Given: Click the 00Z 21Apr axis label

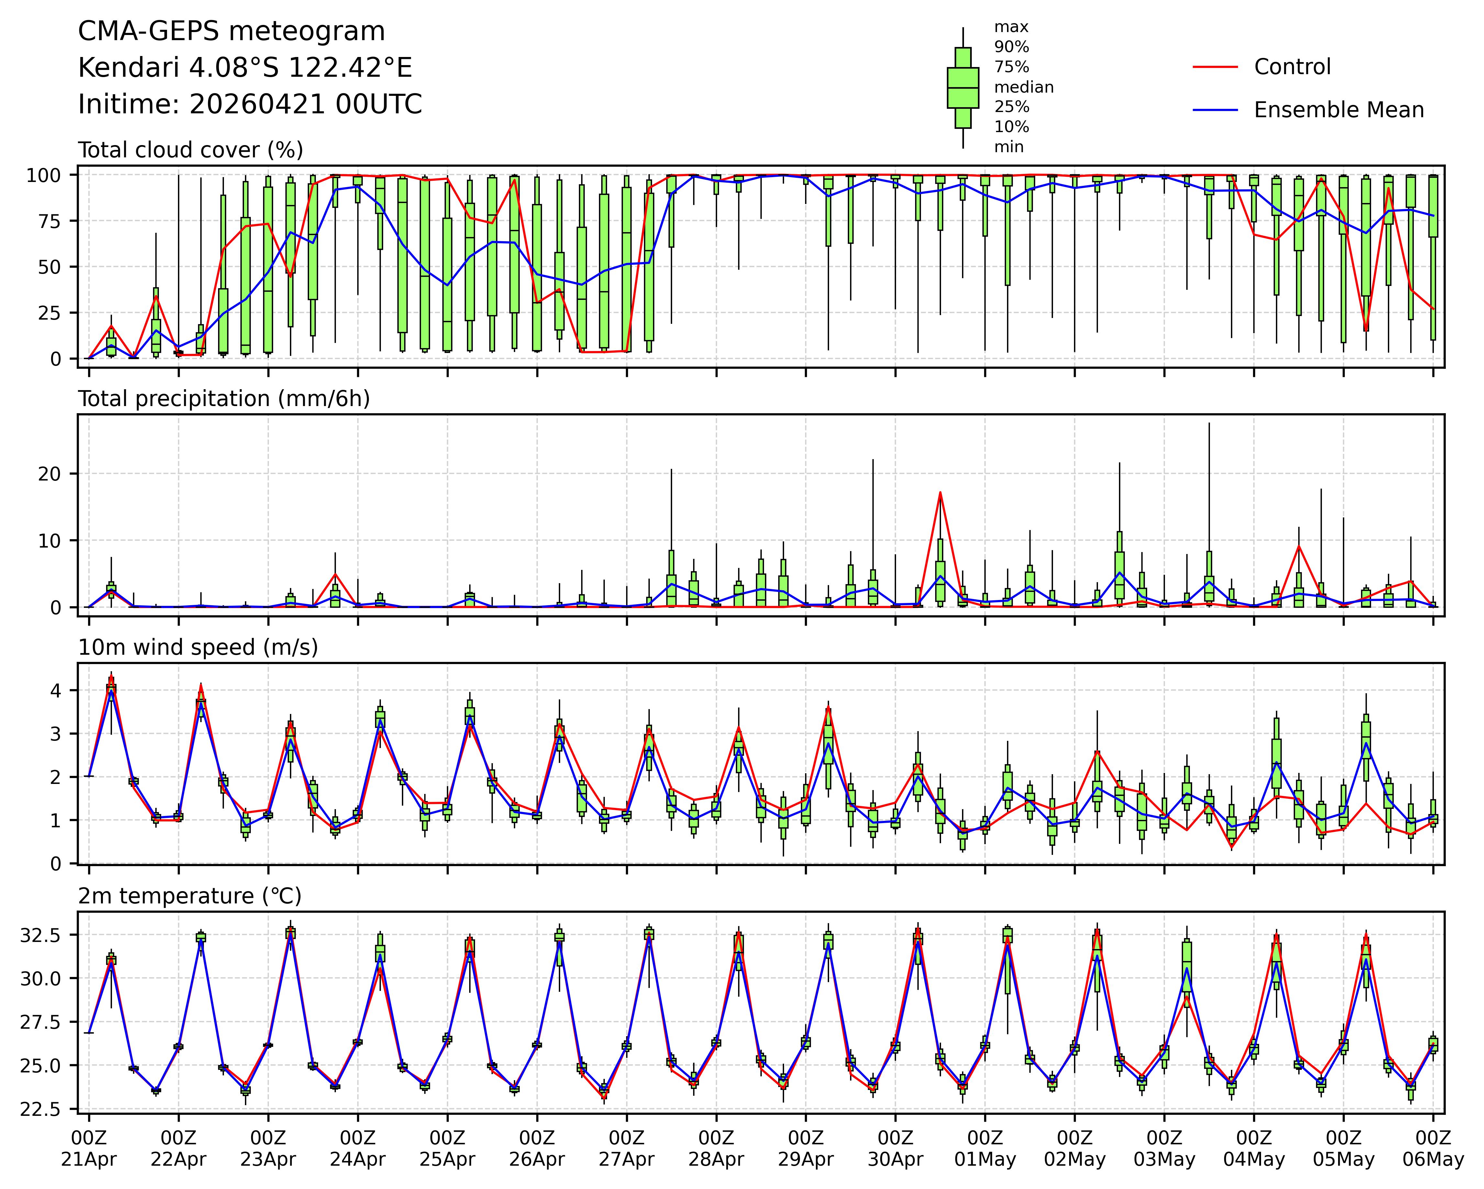Looking at the screenshot, I should pos(89,1148).
